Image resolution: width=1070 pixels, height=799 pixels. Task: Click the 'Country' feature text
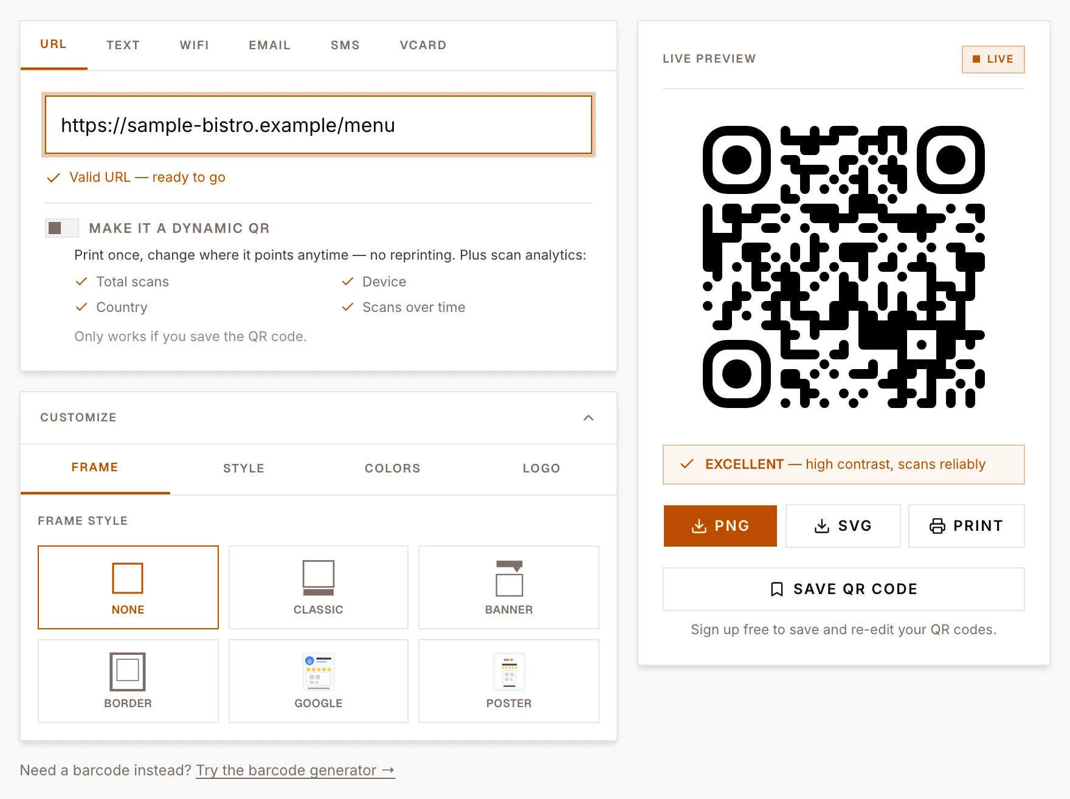(122, 307)
